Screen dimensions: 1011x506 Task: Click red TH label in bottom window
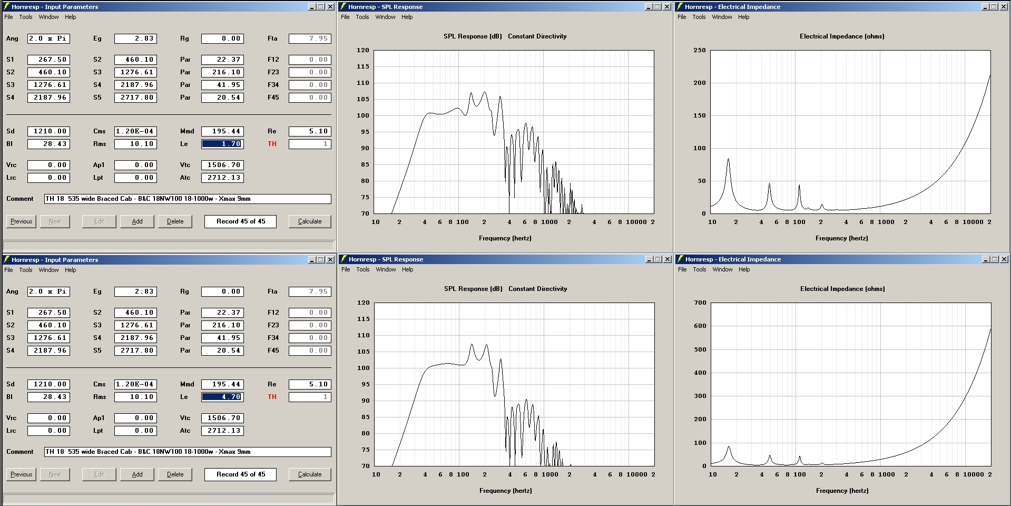pos(272,397)
